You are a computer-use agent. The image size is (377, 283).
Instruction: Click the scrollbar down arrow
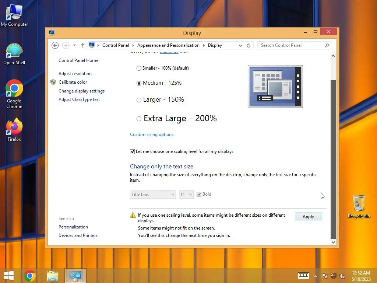coord(333,242)
